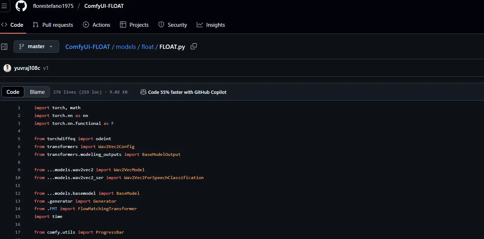Click line number 9

coord(19,170)
